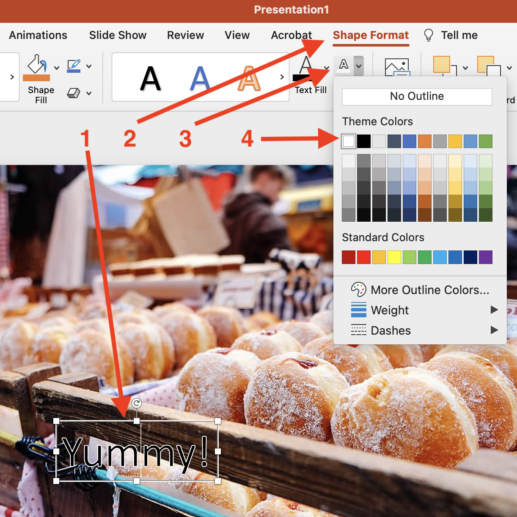Apply the black WordArt style A
The height and width of the screenshot is (517, 517).
click(151, 79)
